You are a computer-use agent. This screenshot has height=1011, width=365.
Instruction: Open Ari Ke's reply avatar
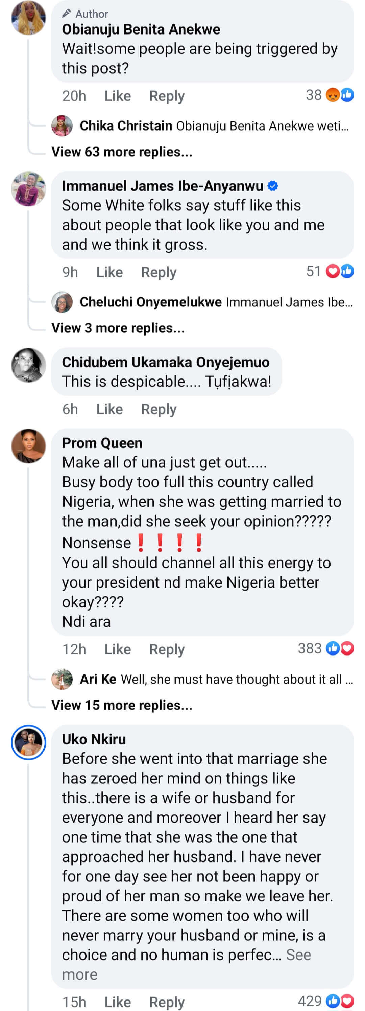pos(62,679)
